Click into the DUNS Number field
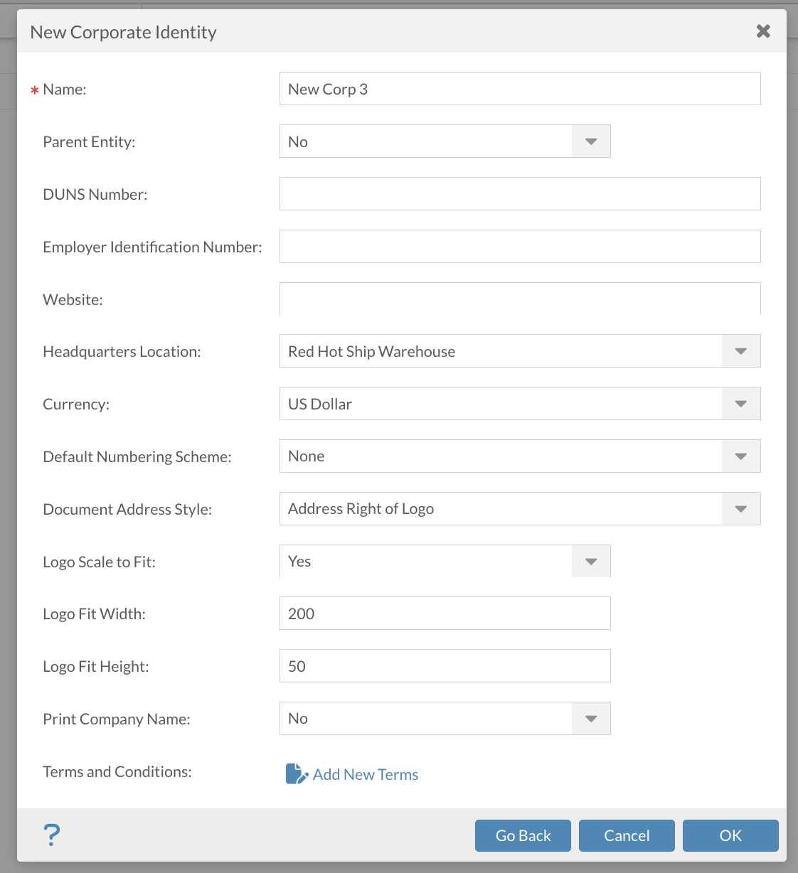The height and width of the screenshot is (873, 798). (x=519, y=194)
